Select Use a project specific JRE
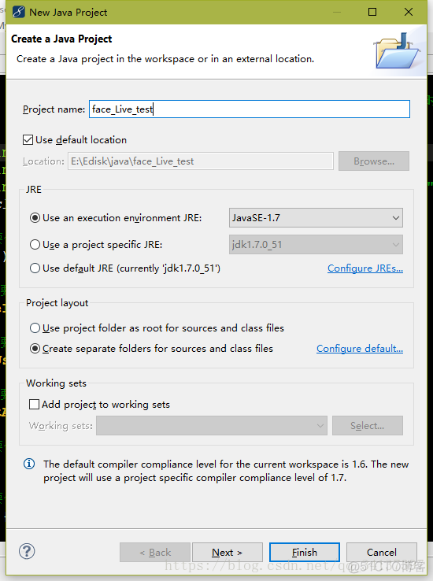This screenshot has width=433, height=581. coord(35,245)
